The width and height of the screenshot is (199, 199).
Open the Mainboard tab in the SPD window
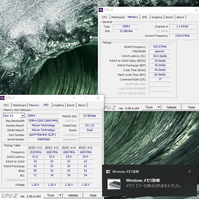tap(20, 105)
